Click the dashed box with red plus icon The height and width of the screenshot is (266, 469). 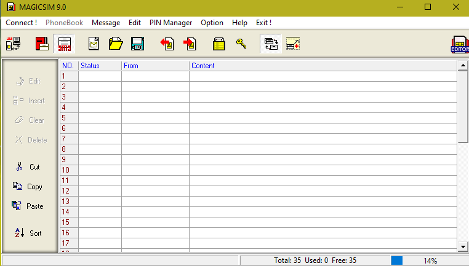pos(293,44)
